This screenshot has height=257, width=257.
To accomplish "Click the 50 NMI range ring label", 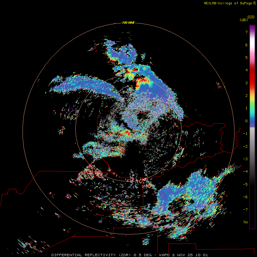I will (x=128, y=75).
